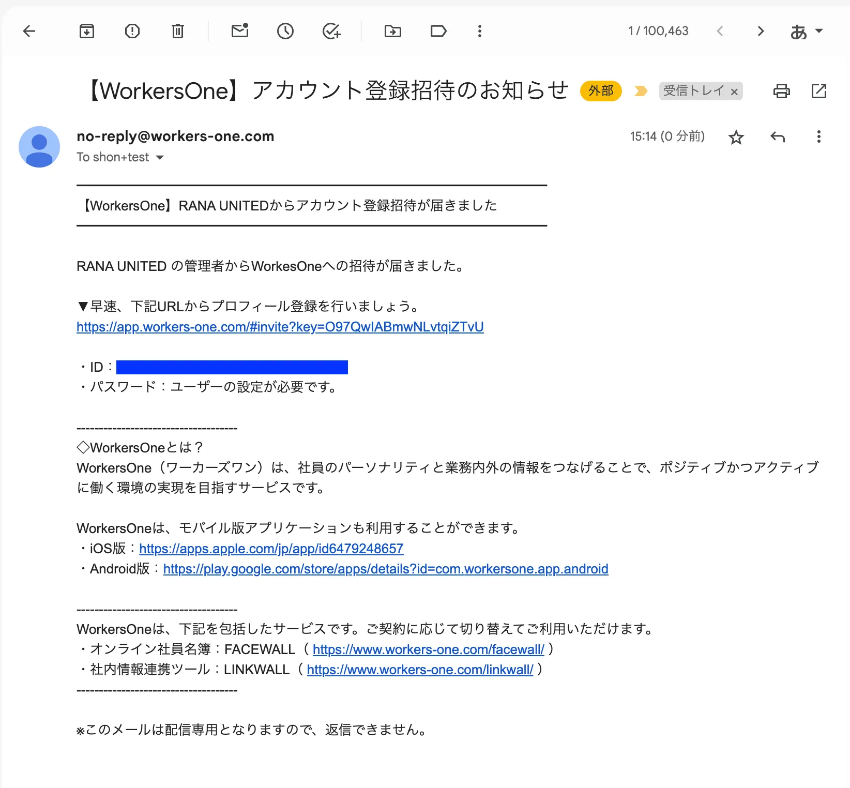Viewport: 850px width, 788px height.
Task: Click the line モバイル版アプリケーションも利用することができます
Action: (x=349, y=528)
